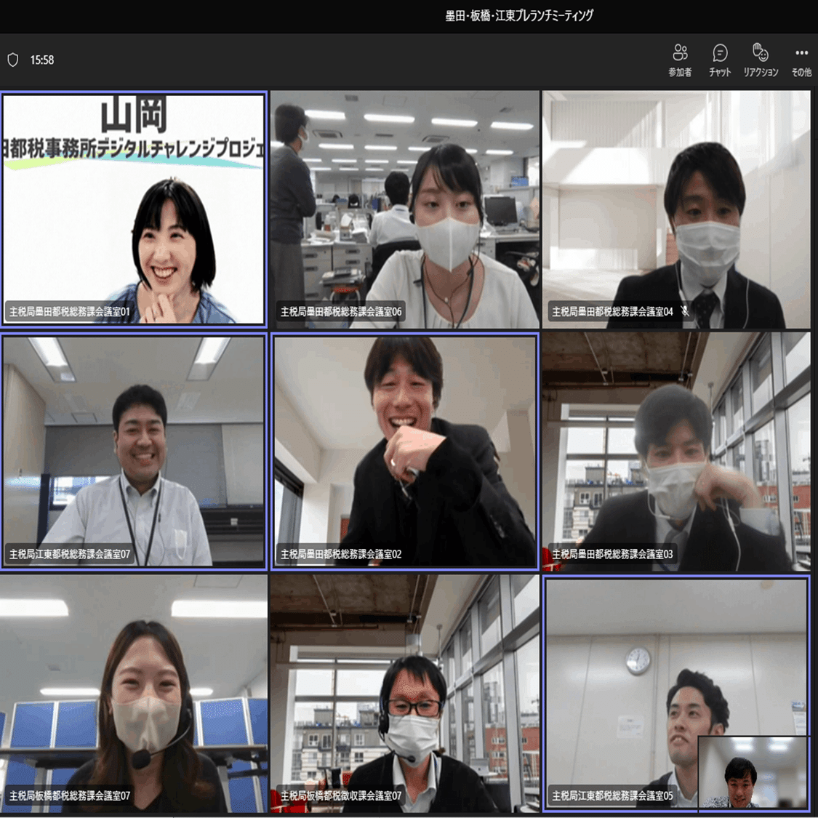This screenshot has width=818, height=818.
Task: Open the リアクション reactions menu
Action: (x=761, y=60)
